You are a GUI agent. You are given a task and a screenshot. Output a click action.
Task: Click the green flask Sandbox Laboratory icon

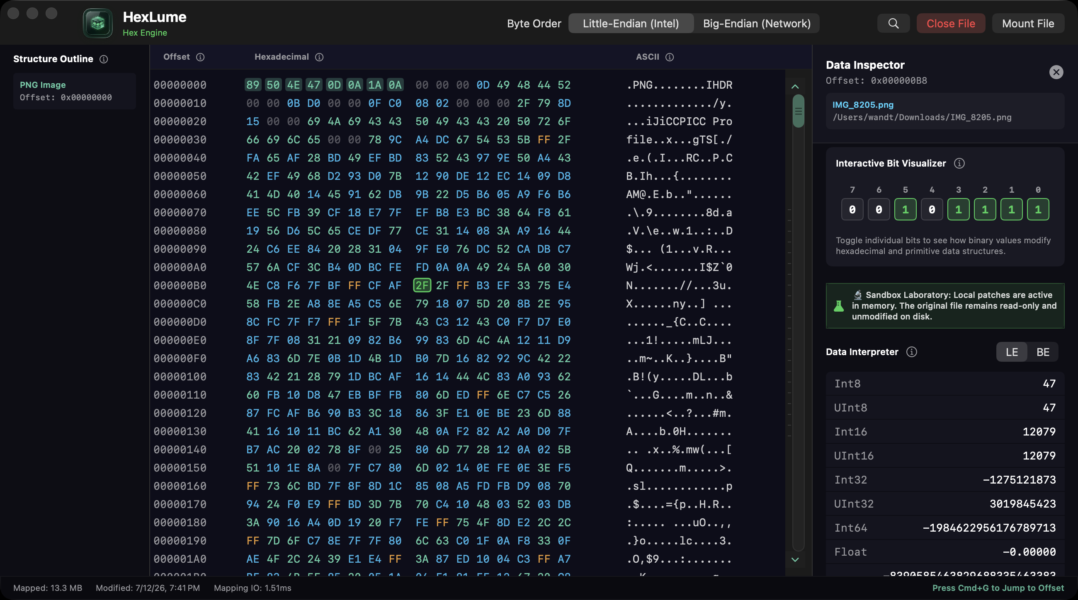coord(839,306)
